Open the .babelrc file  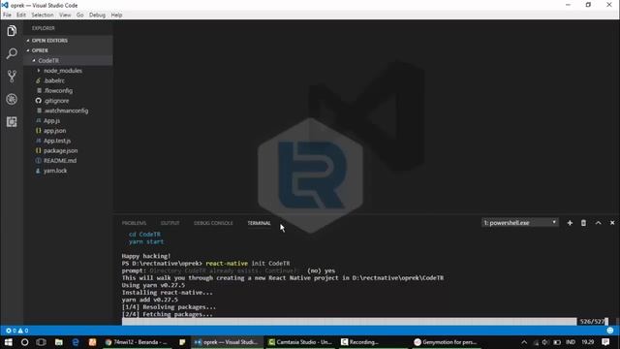pyautogui.click(x=68, y=80)
